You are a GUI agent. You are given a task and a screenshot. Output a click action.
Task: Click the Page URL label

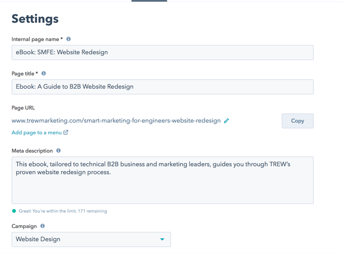[23, 108]
